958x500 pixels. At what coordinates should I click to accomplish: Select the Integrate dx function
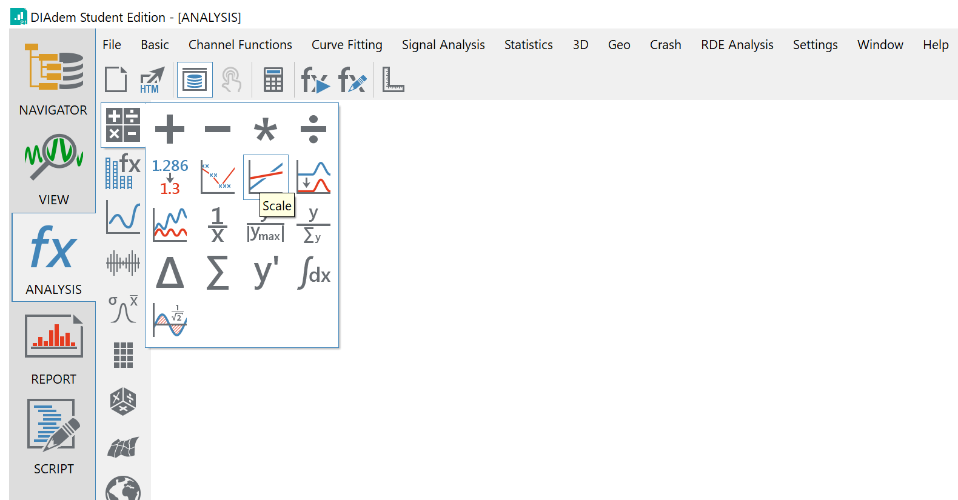[x=313, y=273]
